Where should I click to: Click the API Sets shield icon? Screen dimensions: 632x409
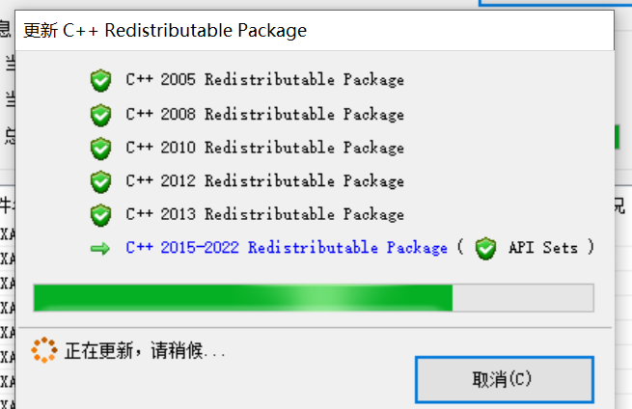(485, 249)
